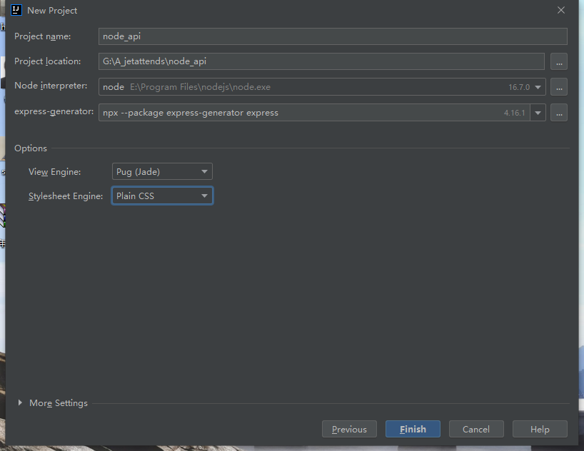Close the New Project dialog
The width and height of the screenshot is (584, 451).
point(561,10)
